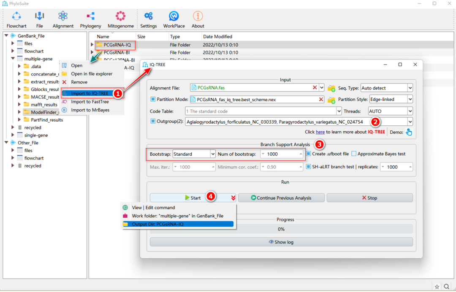Screen dimensions: 456x292
Task: Open the Alignment File dropdown arrow
Action: pyautogui.click(x=321, y=88)
